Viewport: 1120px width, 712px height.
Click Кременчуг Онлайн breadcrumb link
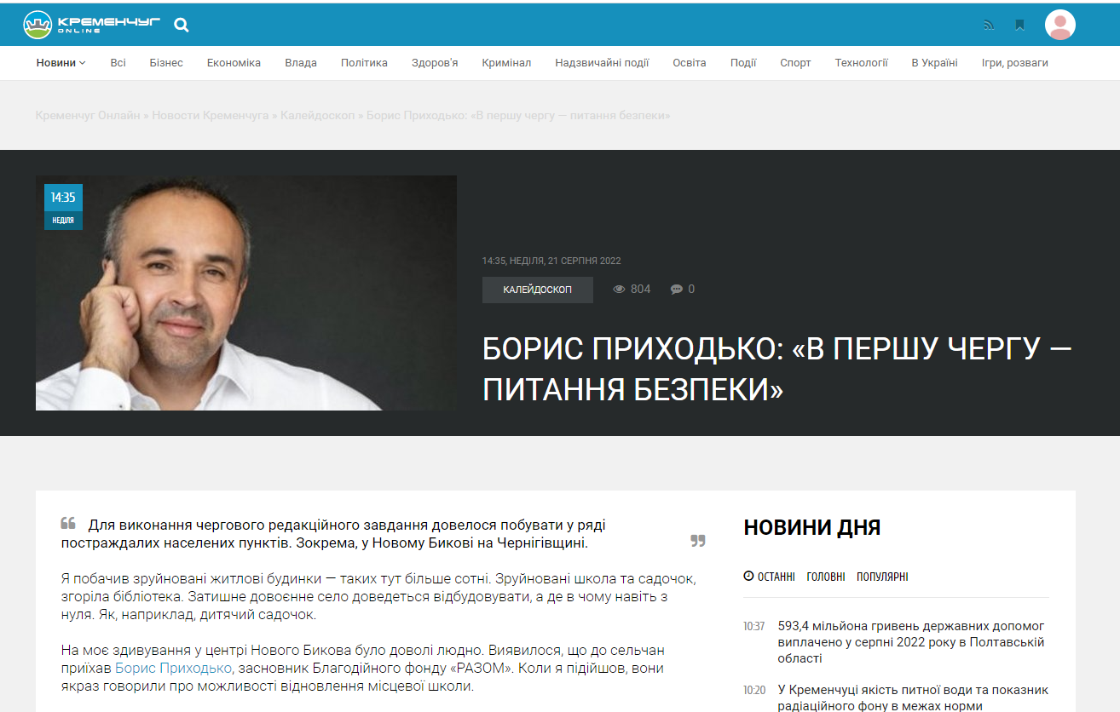[x=88, y=115]
